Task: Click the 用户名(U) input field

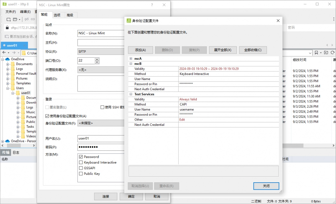Action: click(x=101, y=138)
